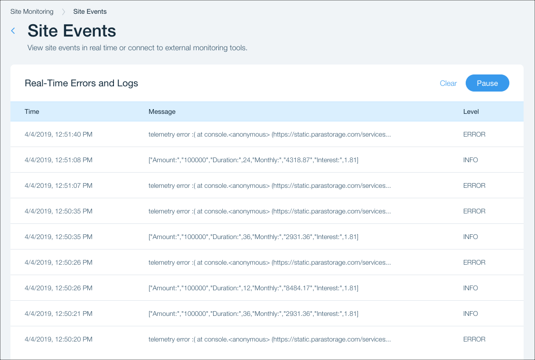Viewport: 535px width, 360px height.
Task: Select the log message with Monthly 8484.17
Action: [x=253, y=288]
